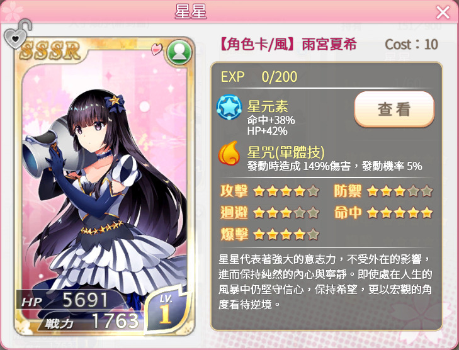Screen dimensions: 459x350
Task: Close the 星星 card dialog
Action: point(443,13)
